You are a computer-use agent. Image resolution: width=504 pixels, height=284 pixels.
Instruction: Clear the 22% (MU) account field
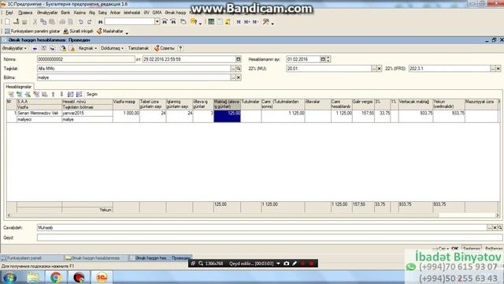point(380,69)
